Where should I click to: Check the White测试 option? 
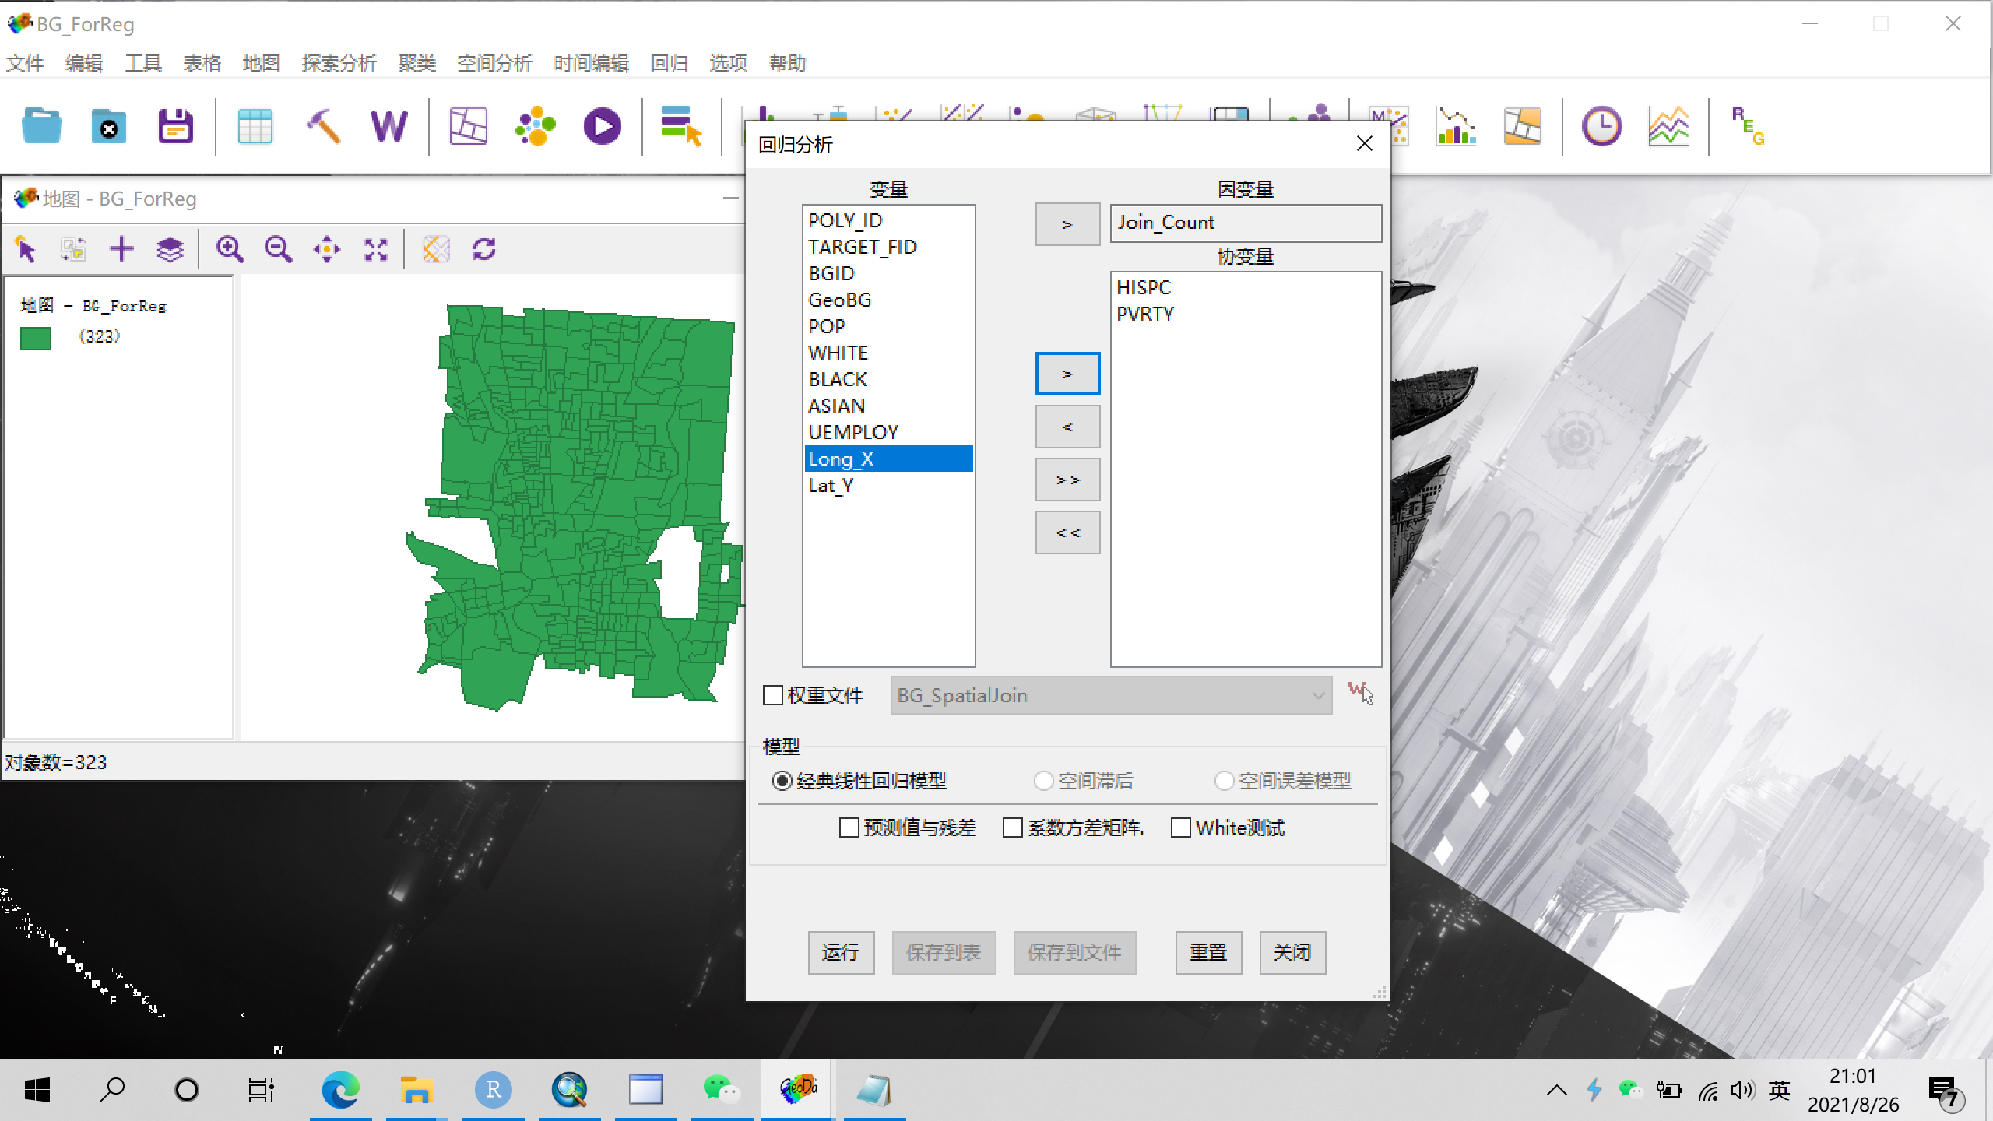tap(1181, 828)
